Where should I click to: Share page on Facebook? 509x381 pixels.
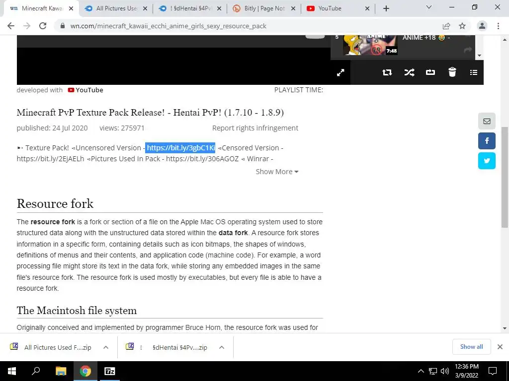(x=487, y=141)
